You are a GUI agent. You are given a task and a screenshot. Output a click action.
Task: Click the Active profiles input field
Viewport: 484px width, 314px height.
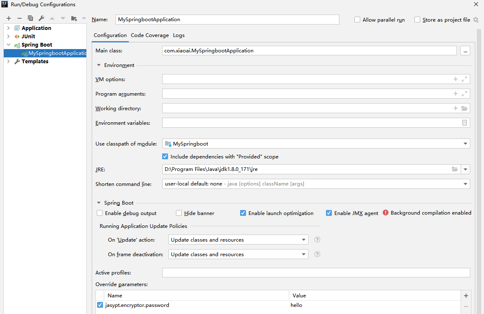coord(316,273)
